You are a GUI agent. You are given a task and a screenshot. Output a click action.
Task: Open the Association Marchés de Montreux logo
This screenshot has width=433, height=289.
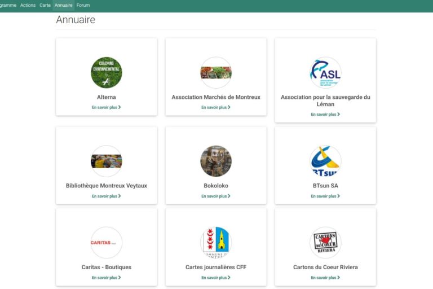tap(216, 73)
